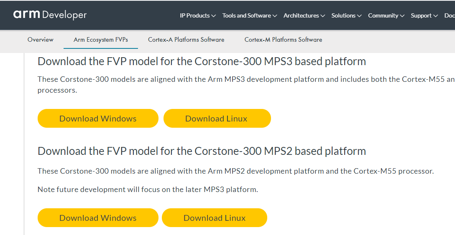Viewport: 455px width, 235px height.
Task: Click the IP Products chevron arrow
Action: click(x=214, y=16)
